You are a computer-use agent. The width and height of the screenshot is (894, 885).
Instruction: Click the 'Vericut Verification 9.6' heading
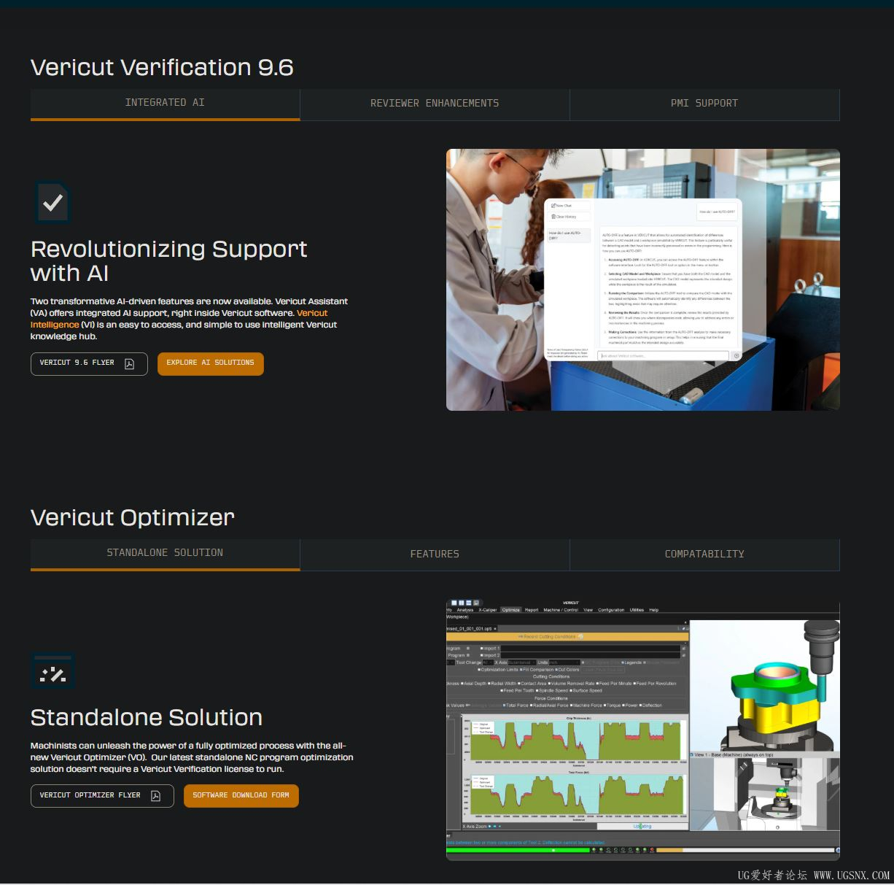click(162, 68)
